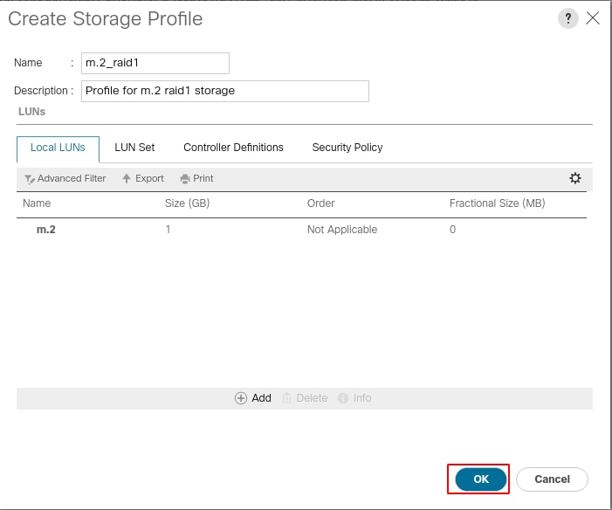Close the Create Storage Profile dialog

point(593,18)
